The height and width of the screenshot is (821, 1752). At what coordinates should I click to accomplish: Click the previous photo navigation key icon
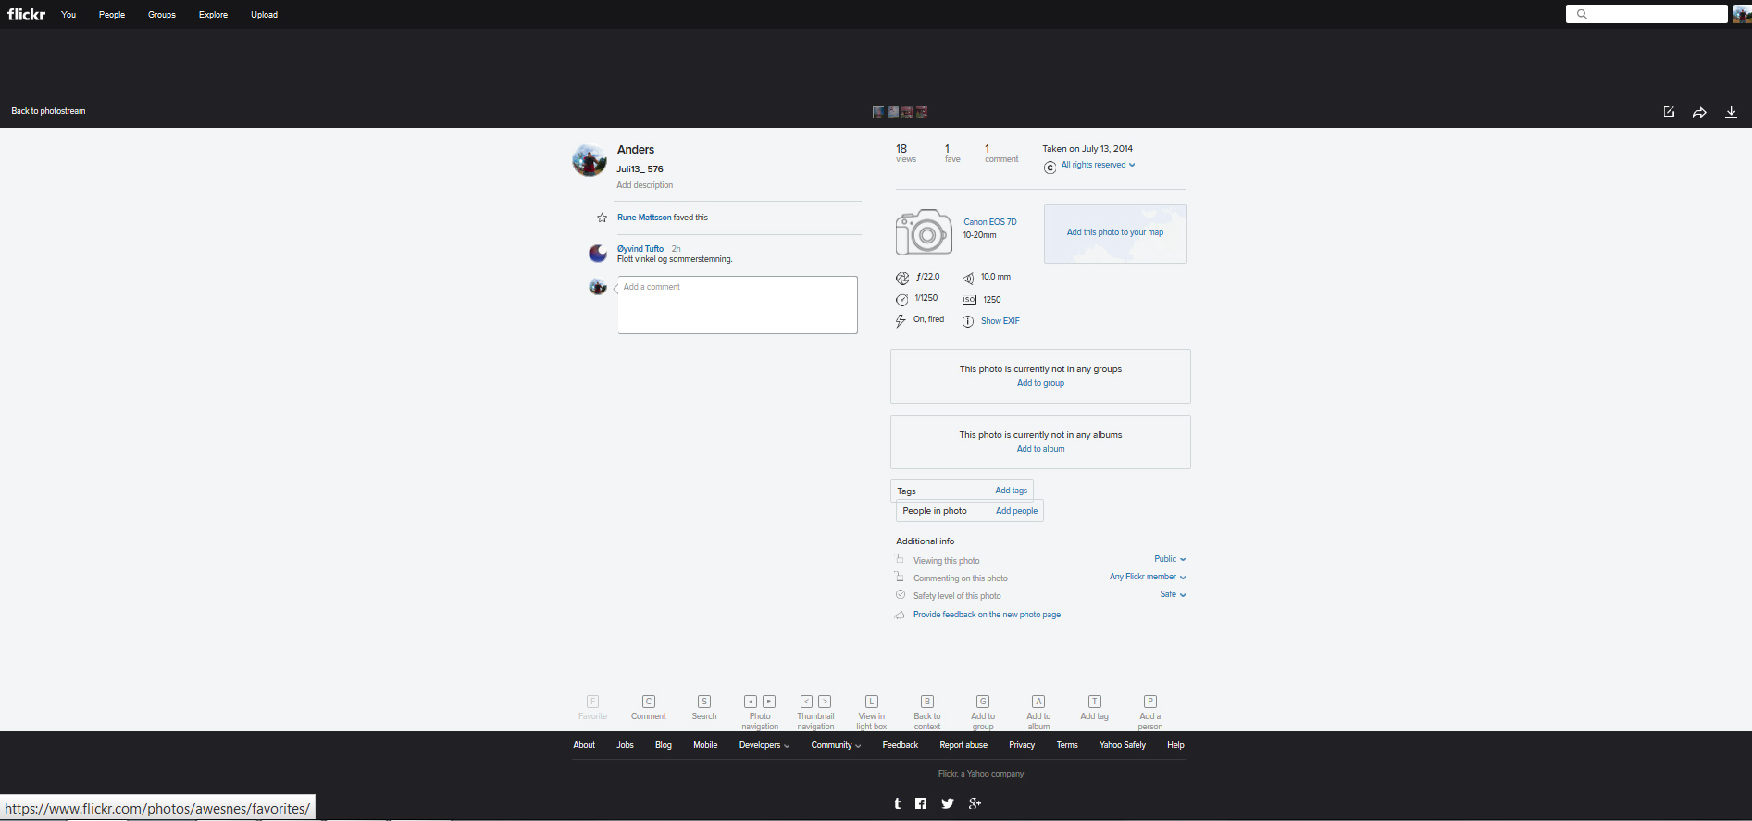751,702
